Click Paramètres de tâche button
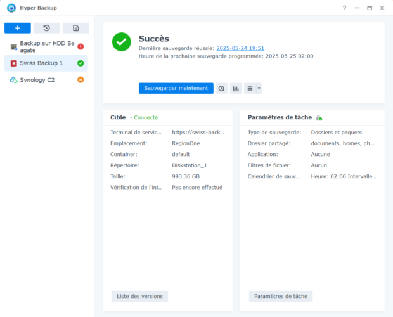The width and height of the screenshot is (393, 317). coord(281,296)
